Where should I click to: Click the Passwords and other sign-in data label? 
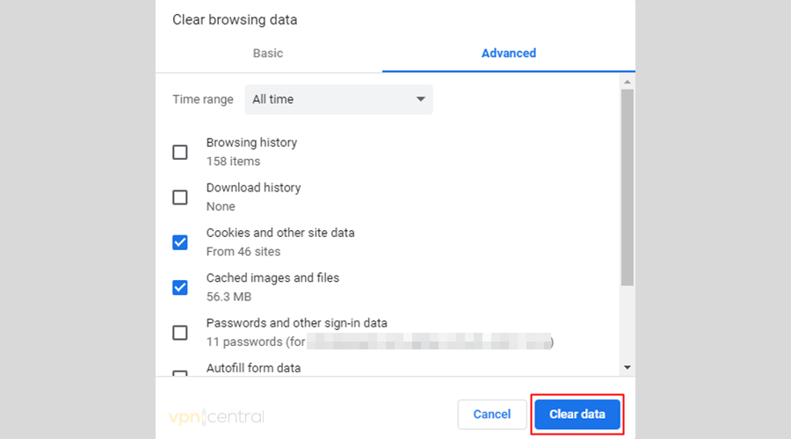(296, 323)
